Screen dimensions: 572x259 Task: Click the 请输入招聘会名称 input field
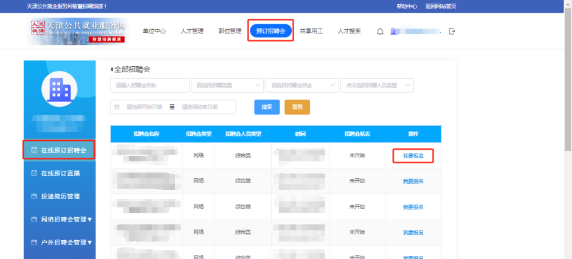pyautogui.click(x=150, y=86)
